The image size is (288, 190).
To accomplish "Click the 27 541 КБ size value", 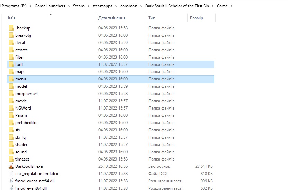I will point(204,166).
